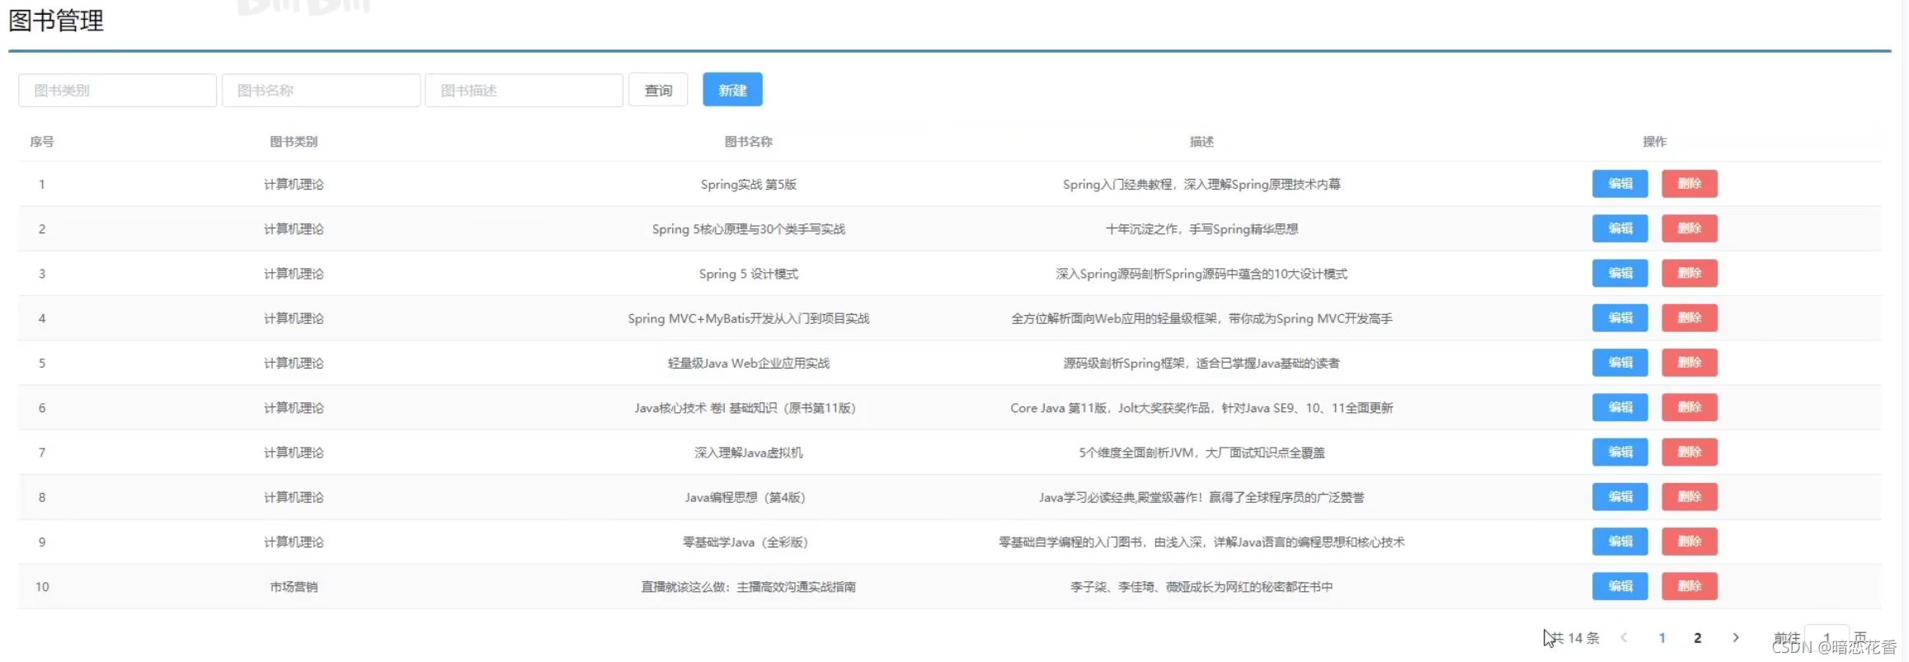This screenshot has width=1909, height=662.
Task: Click the previous page arrow
Action: 1624,638
